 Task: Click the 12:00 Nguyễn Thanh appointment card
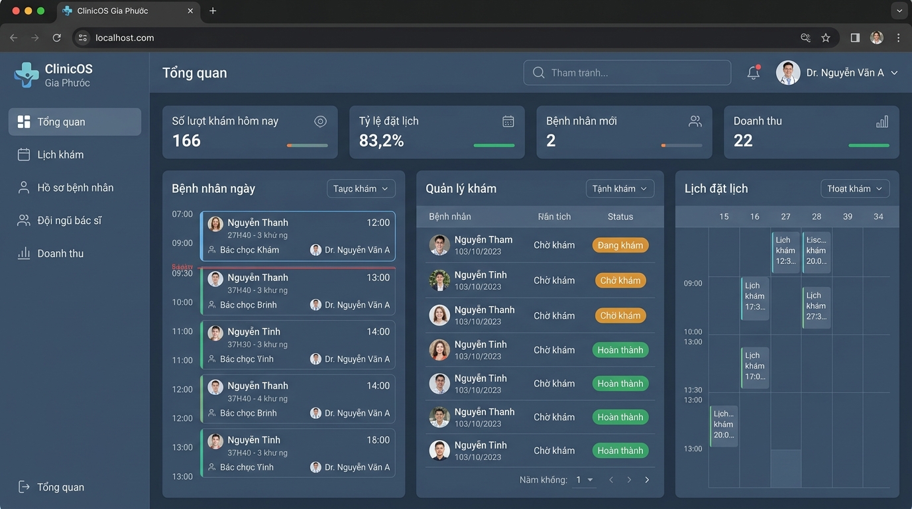tap(298, 236)
